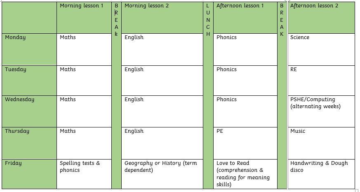Click the Wednesday row label

tap(29, 111)
